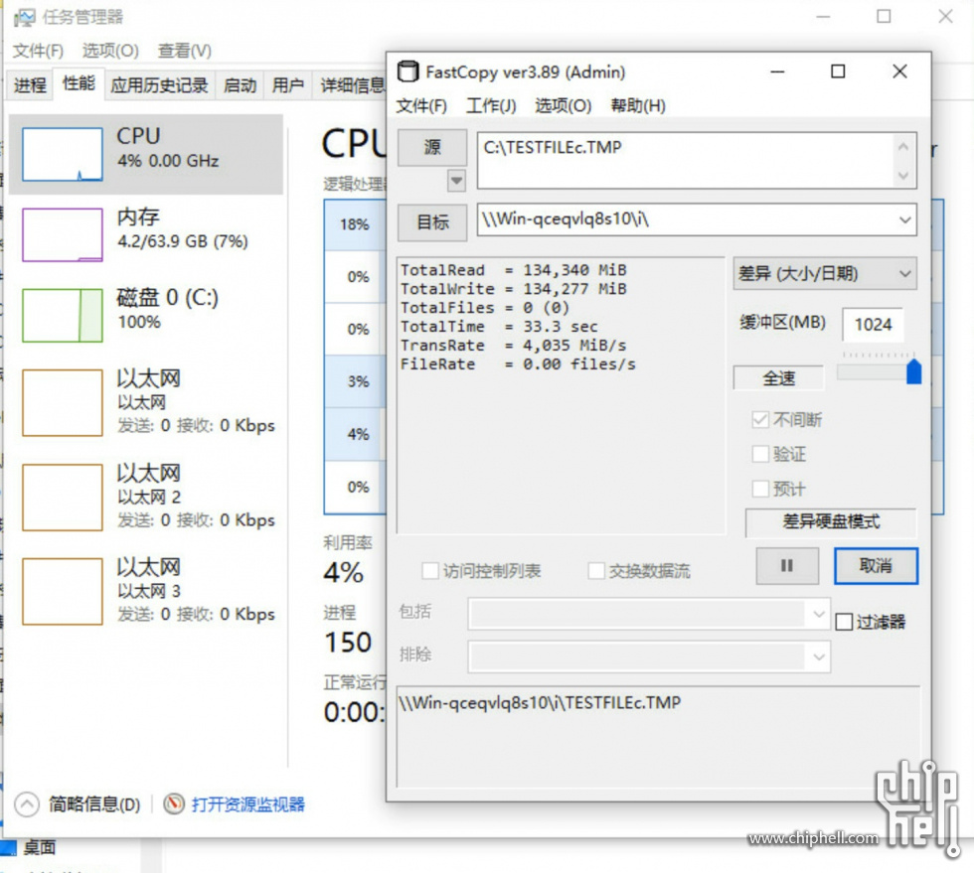Screen dimensions: 974x873
Task: Select the 以太网 2 adapter thumbnail
Action: [62, 498]
